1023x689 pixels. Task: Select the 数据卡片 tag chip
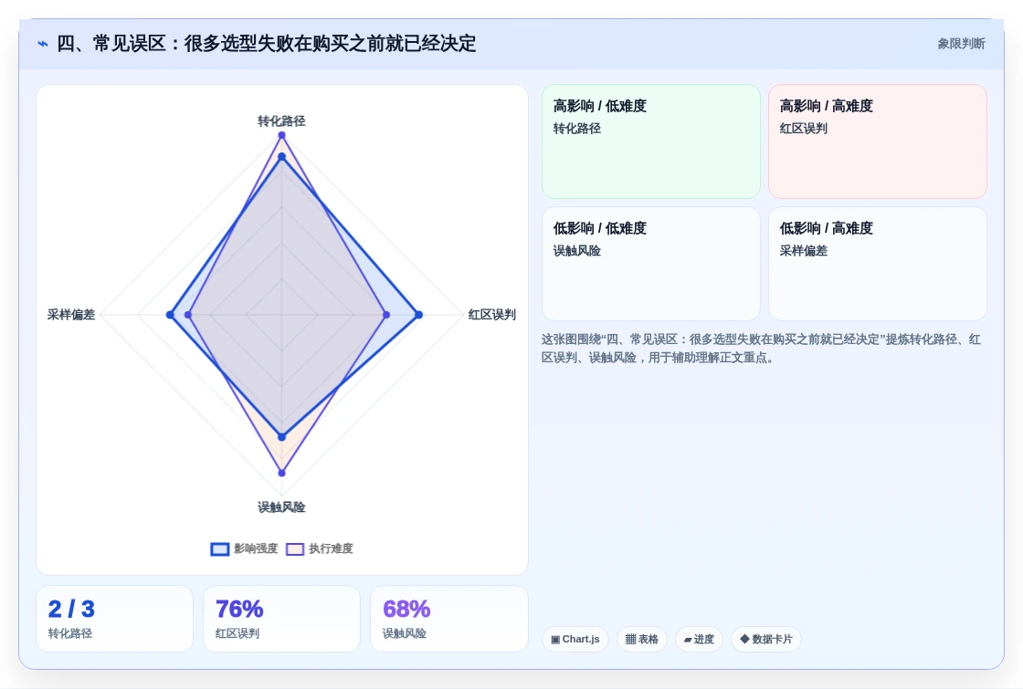(x=766, y=639)
